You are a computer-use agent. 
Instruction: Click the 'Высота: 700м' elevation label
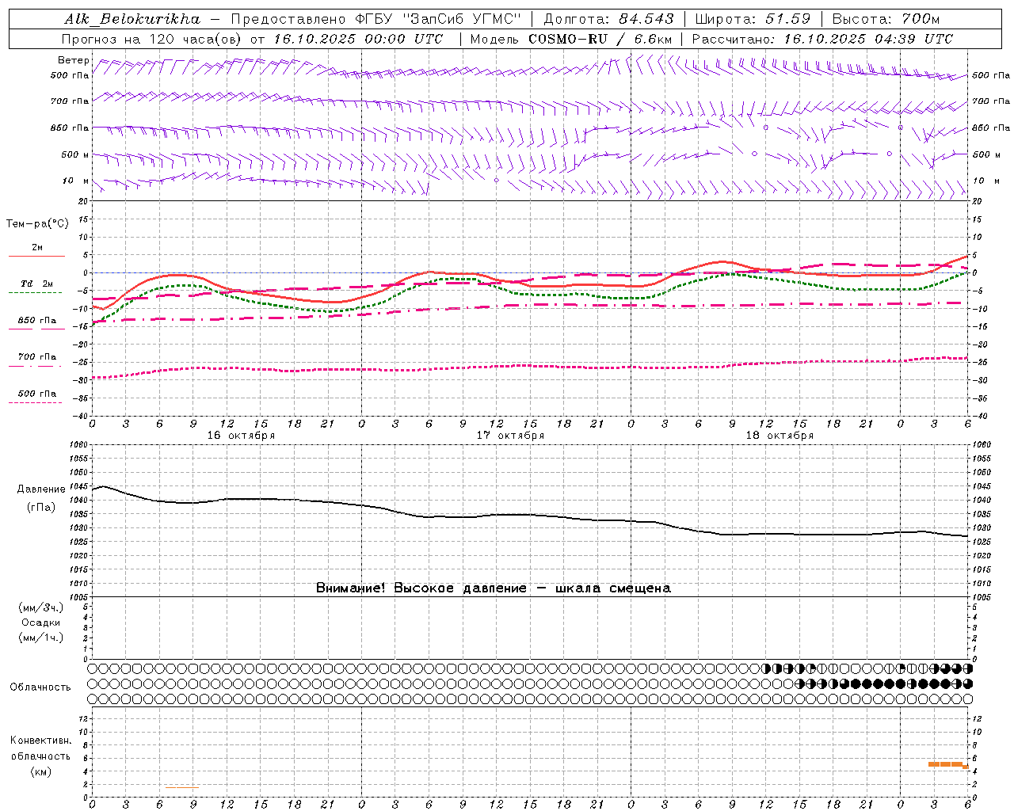click(x=886, y=19)
